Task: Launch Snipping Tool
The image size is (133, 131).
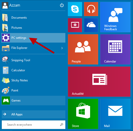Action: click(x=33, y=60)
